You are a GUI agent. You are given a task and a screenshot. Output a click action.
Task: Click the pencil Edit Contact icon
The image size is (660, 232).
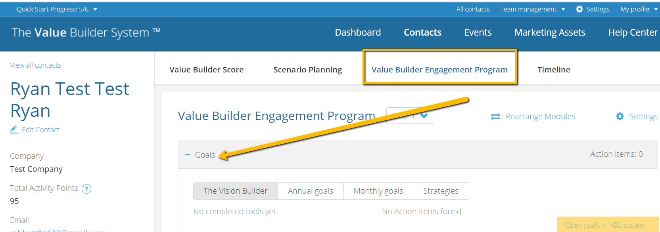click(x=14, y=129)
